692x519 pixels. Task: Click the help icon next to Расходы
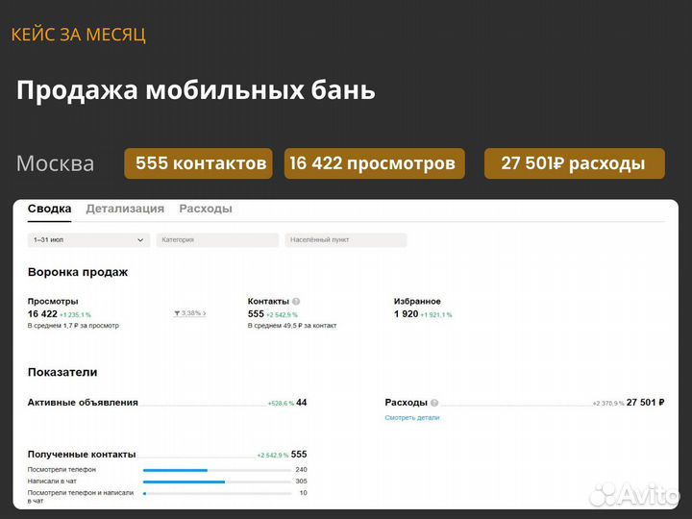(x=434, y=403)
